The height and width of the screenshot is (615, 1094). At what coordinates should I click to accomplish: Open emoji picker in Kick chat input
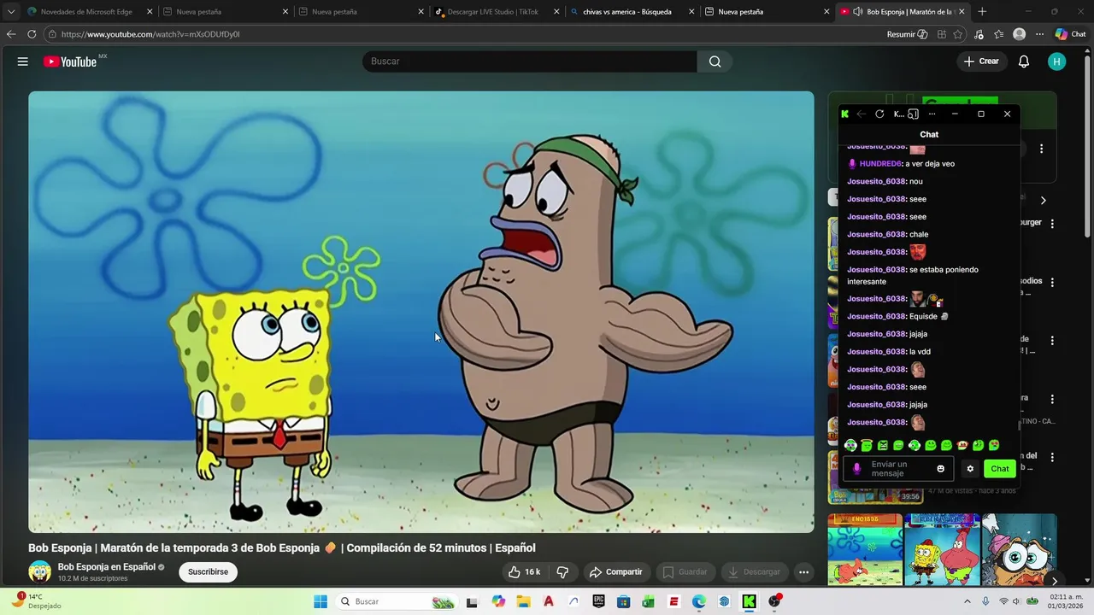point(941,469)
